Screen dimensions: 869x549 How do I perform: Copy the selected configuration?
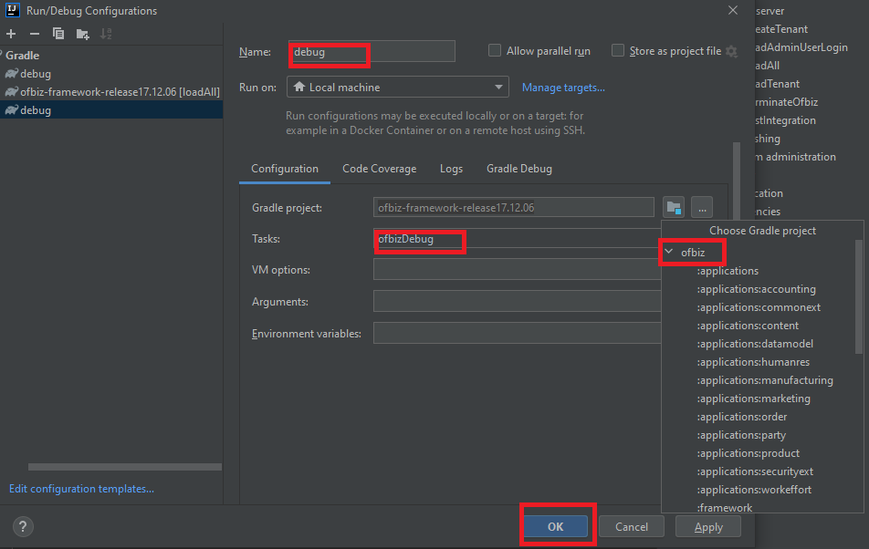(58, 34)
